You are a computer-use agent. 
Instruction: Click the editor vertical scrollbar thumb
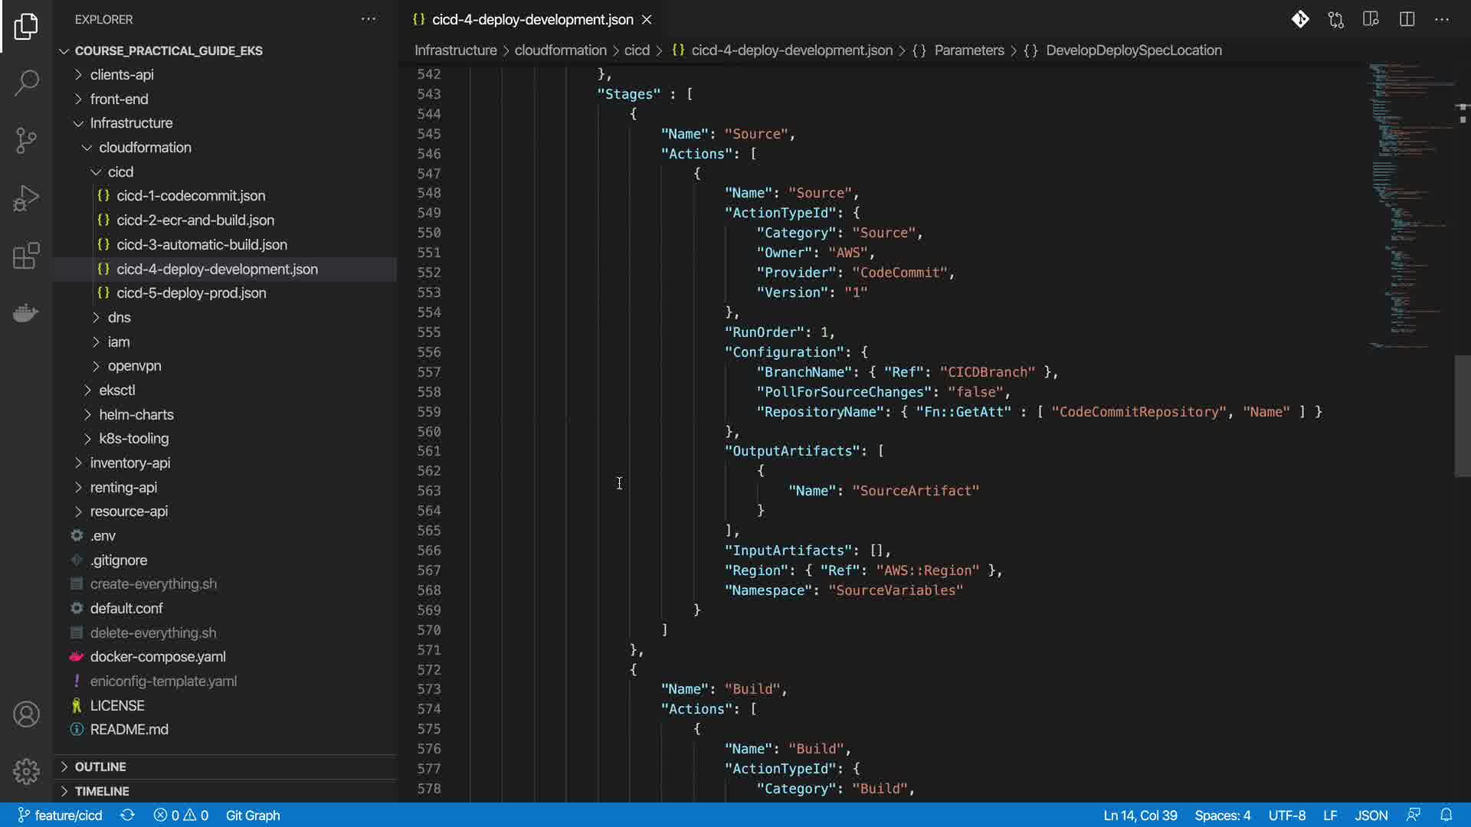point(1462,416)
